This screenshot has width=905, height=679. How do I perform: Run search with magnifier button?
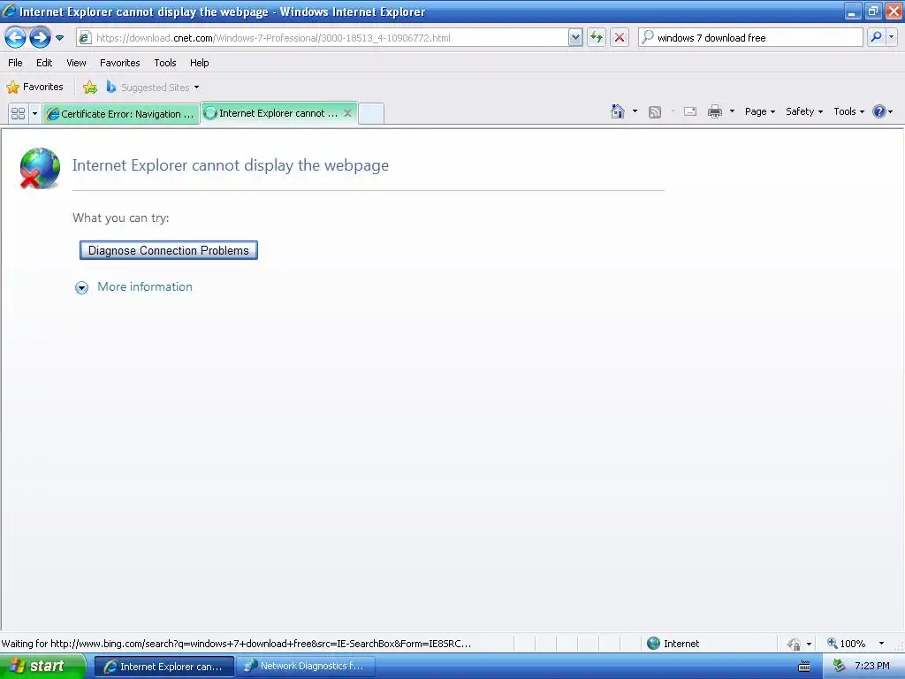click(x=876, y=38)
